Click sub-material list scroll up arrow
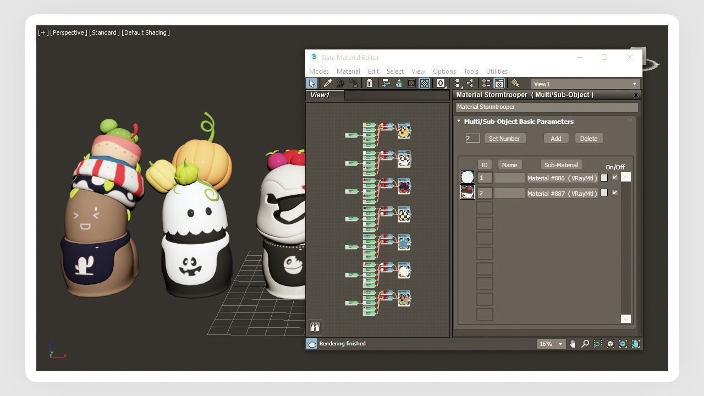Viewport: 704px width, 396px height. coord(625,177)
